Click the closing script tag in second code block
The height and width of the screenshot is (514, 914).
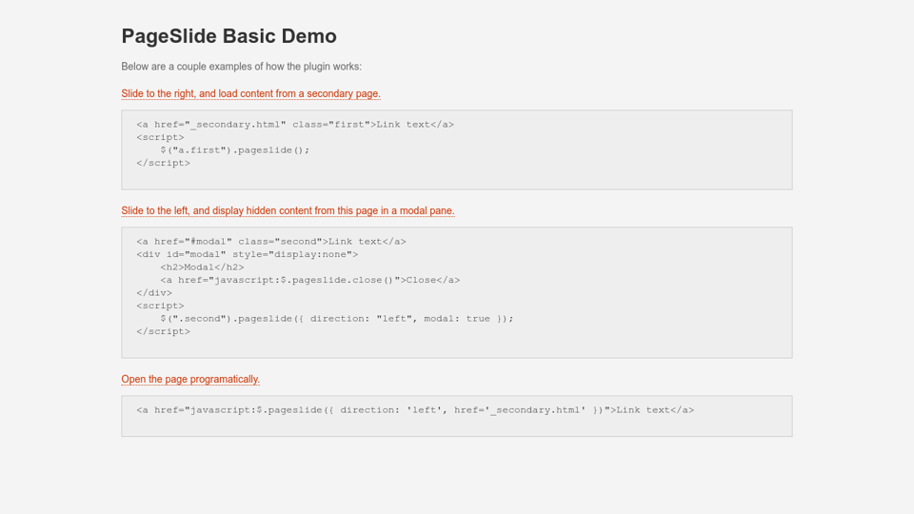(163, 331)
